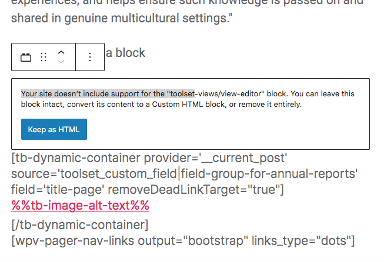Move the block down with the chevron

[61, 62]
